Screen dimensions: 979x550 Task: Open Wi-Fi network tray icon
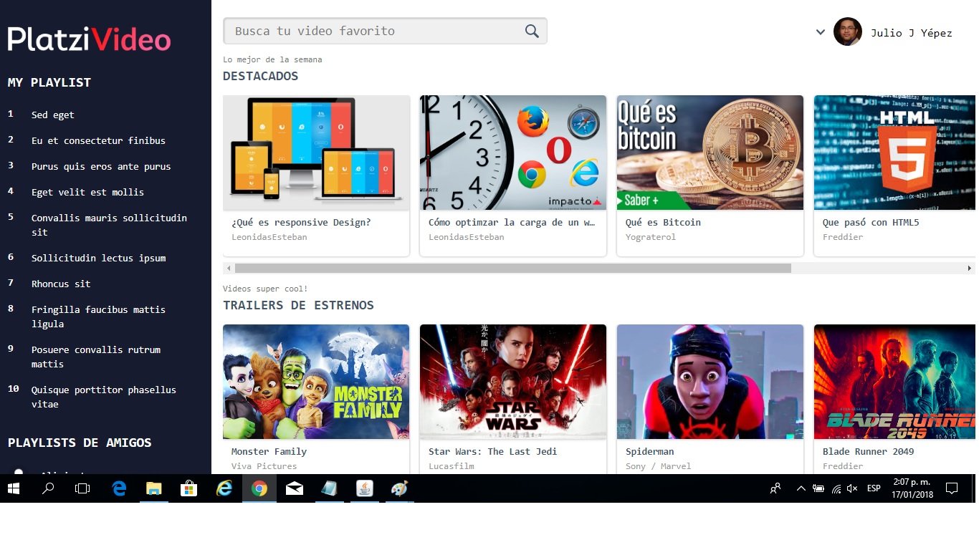(x=836, y=488)
